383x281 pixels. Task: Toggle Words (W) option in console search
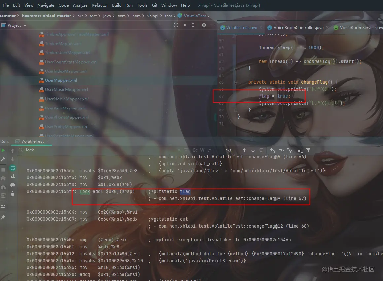coord(202,150)
